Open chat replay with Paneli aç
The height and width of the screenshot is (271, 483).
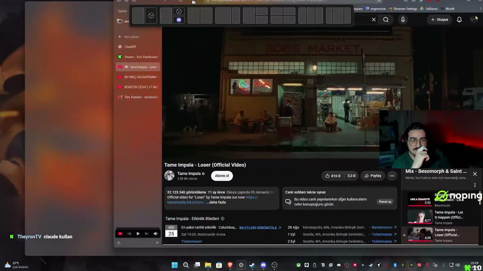pos(385,202)
